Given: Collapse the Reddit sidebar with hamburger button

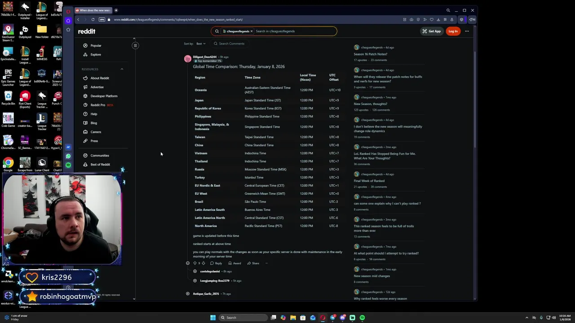Looking at the screenshot, I should (135, 45).
